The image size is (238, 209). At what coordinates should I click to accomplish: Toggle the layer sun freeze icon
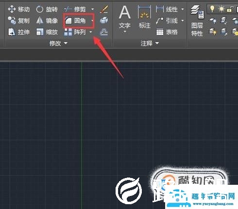[221, 9]
